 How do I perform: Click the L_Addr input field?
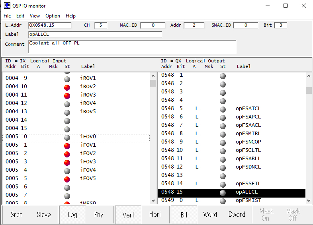tap(50, 25)
